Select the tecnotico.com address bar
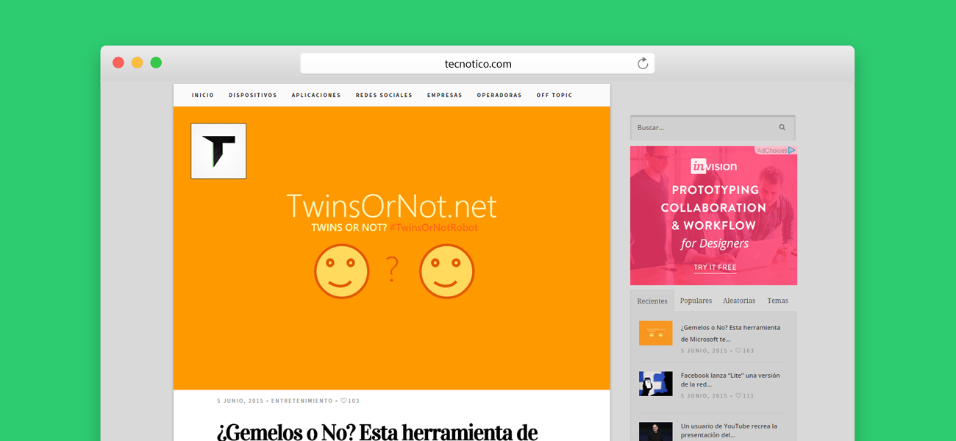The height and width of the screenshot is (441, 956). (x=477, y=64)
